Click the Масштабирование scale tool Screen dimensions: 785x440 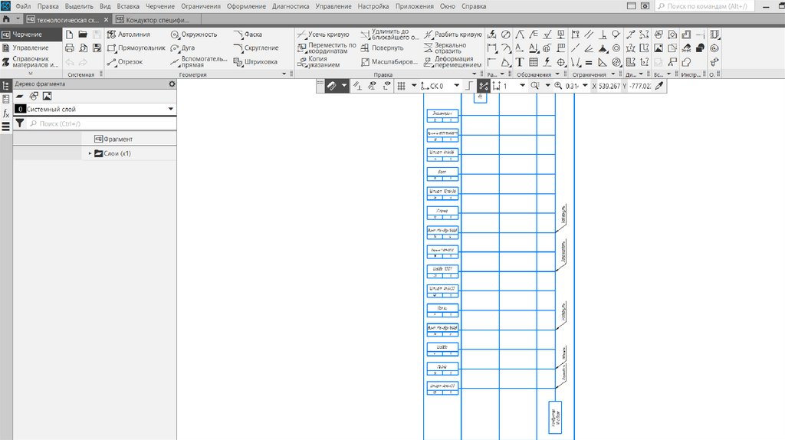pyautogui.click(x=389, y=62)
